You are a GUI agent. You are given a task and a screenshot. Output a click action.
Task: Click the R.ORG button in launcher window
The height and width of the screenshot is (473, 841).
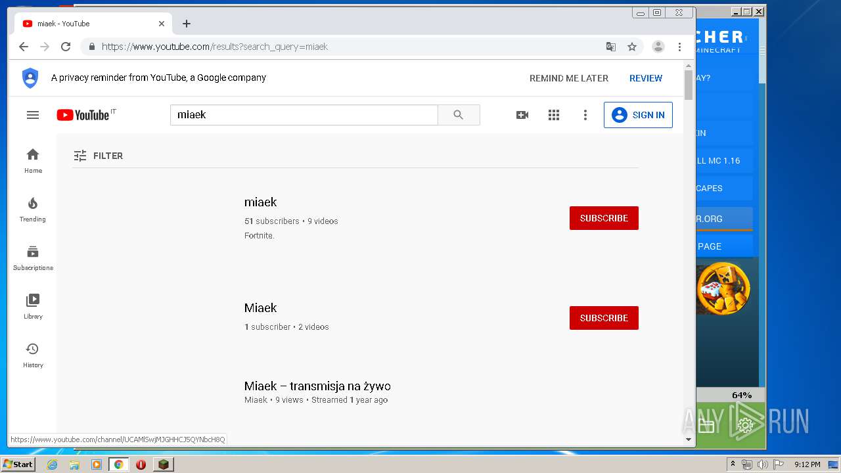click(724, 219)
